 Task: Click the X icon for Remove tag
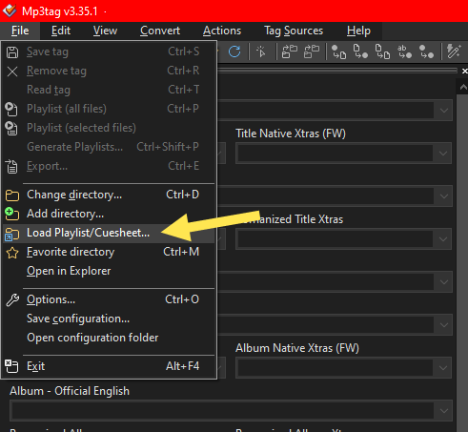pos(12,72)
